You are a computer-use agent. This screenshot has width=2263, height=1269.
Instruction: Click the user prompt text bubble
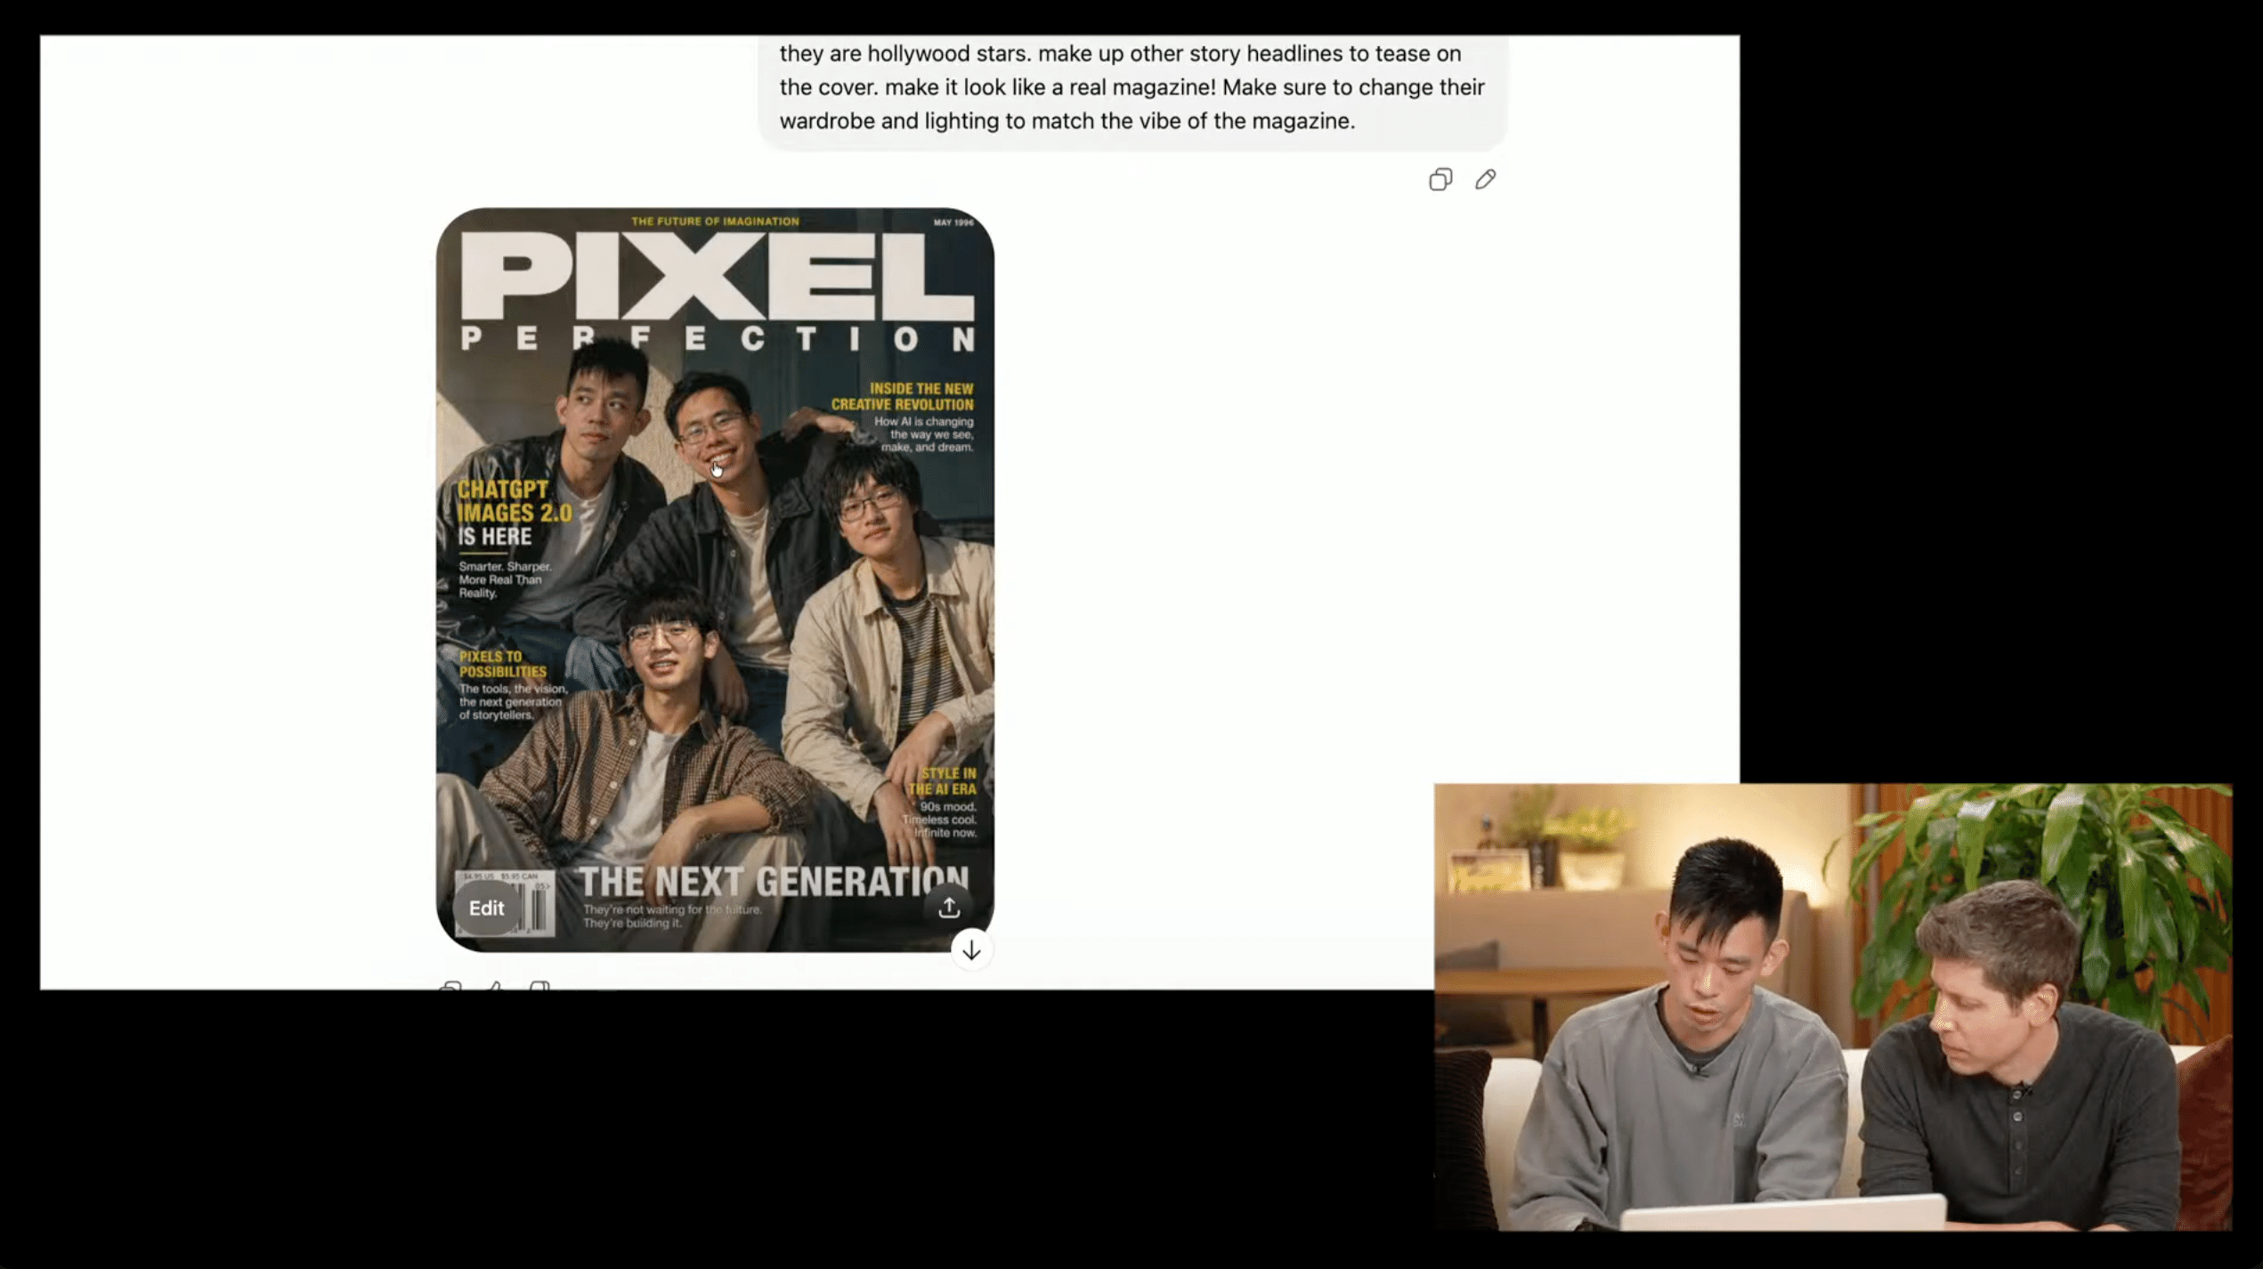[x=1131, y=87]
